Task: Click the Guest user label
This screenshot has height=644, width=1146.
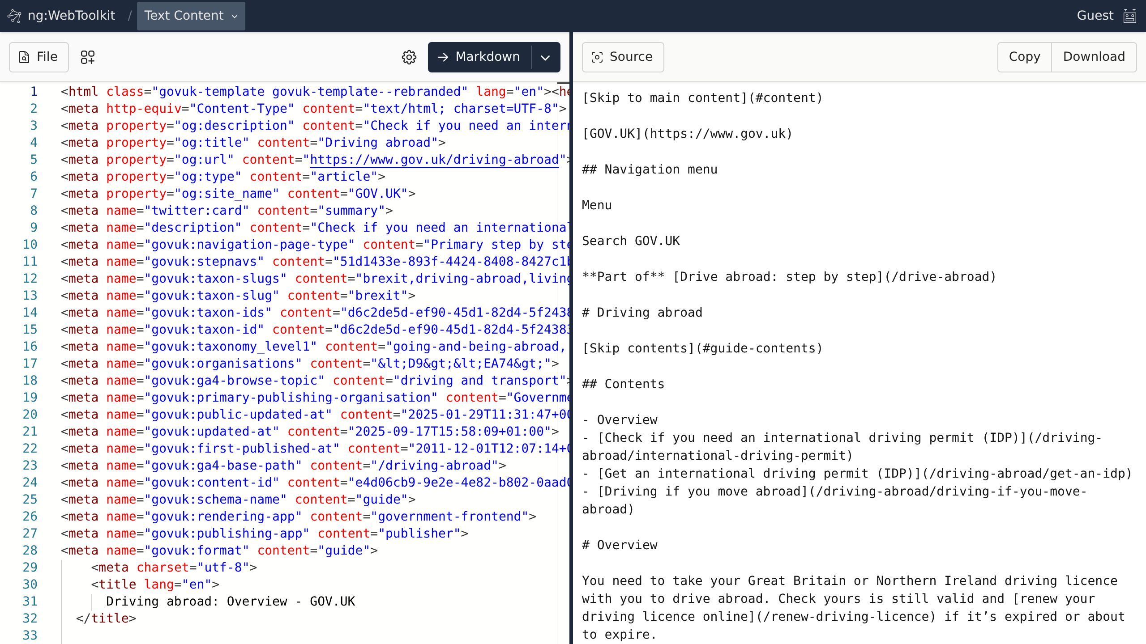Action: [1095, 16]
